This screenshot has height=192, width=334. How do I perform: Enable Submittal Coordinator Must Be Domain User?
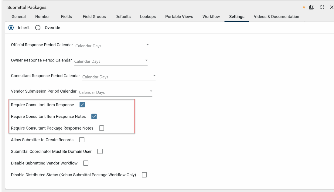(100, 151)
